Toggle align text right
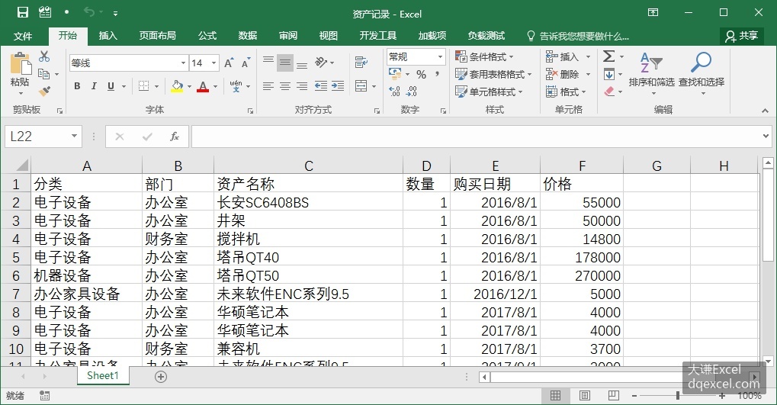Screen dimensions: 777x405 [302, 86]
